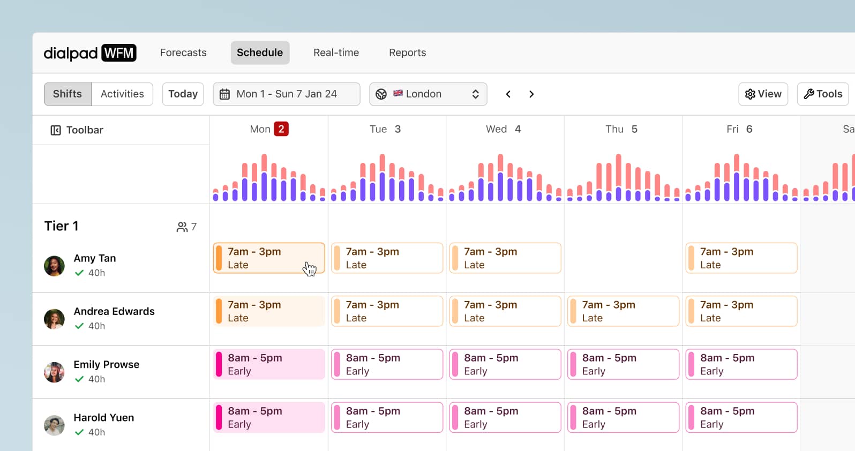Switch to the Real-time tab
Screen dimensions: 855x451
pyautogui.click(x=336, y=53)
